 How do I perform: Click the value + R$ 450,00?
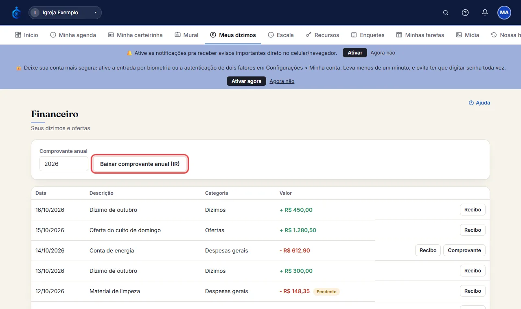click(296, 210)
